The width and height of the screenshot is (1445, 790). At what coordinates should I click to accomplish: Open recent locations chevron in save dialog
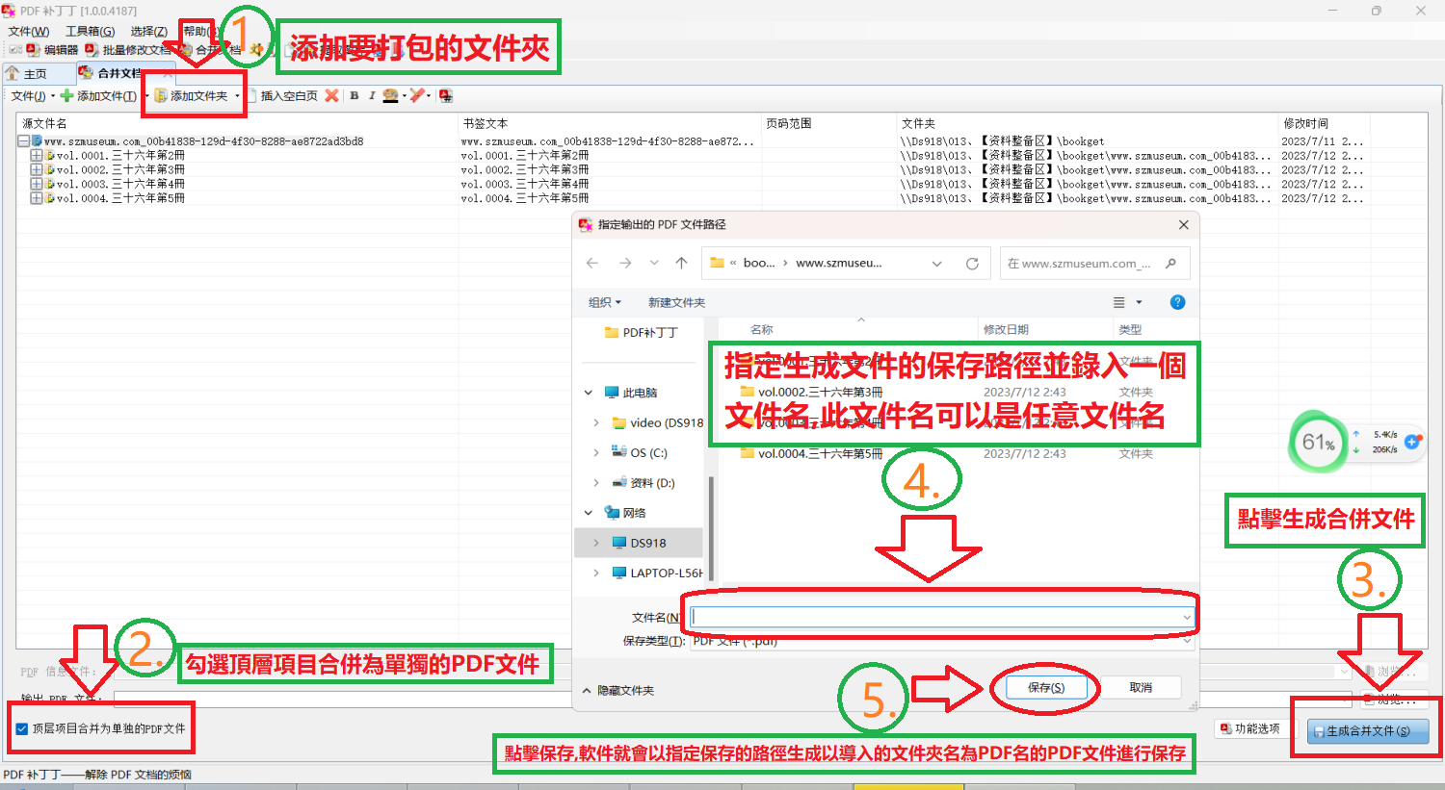[x=654, y=264]
